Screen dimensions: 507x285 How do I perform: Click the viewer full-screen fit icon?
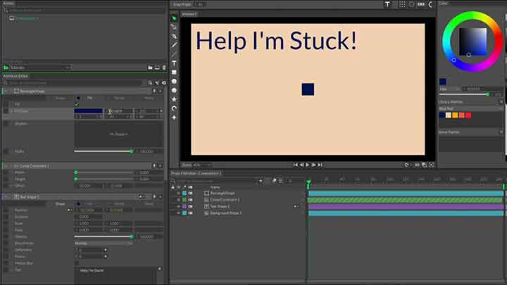point(432,165)
